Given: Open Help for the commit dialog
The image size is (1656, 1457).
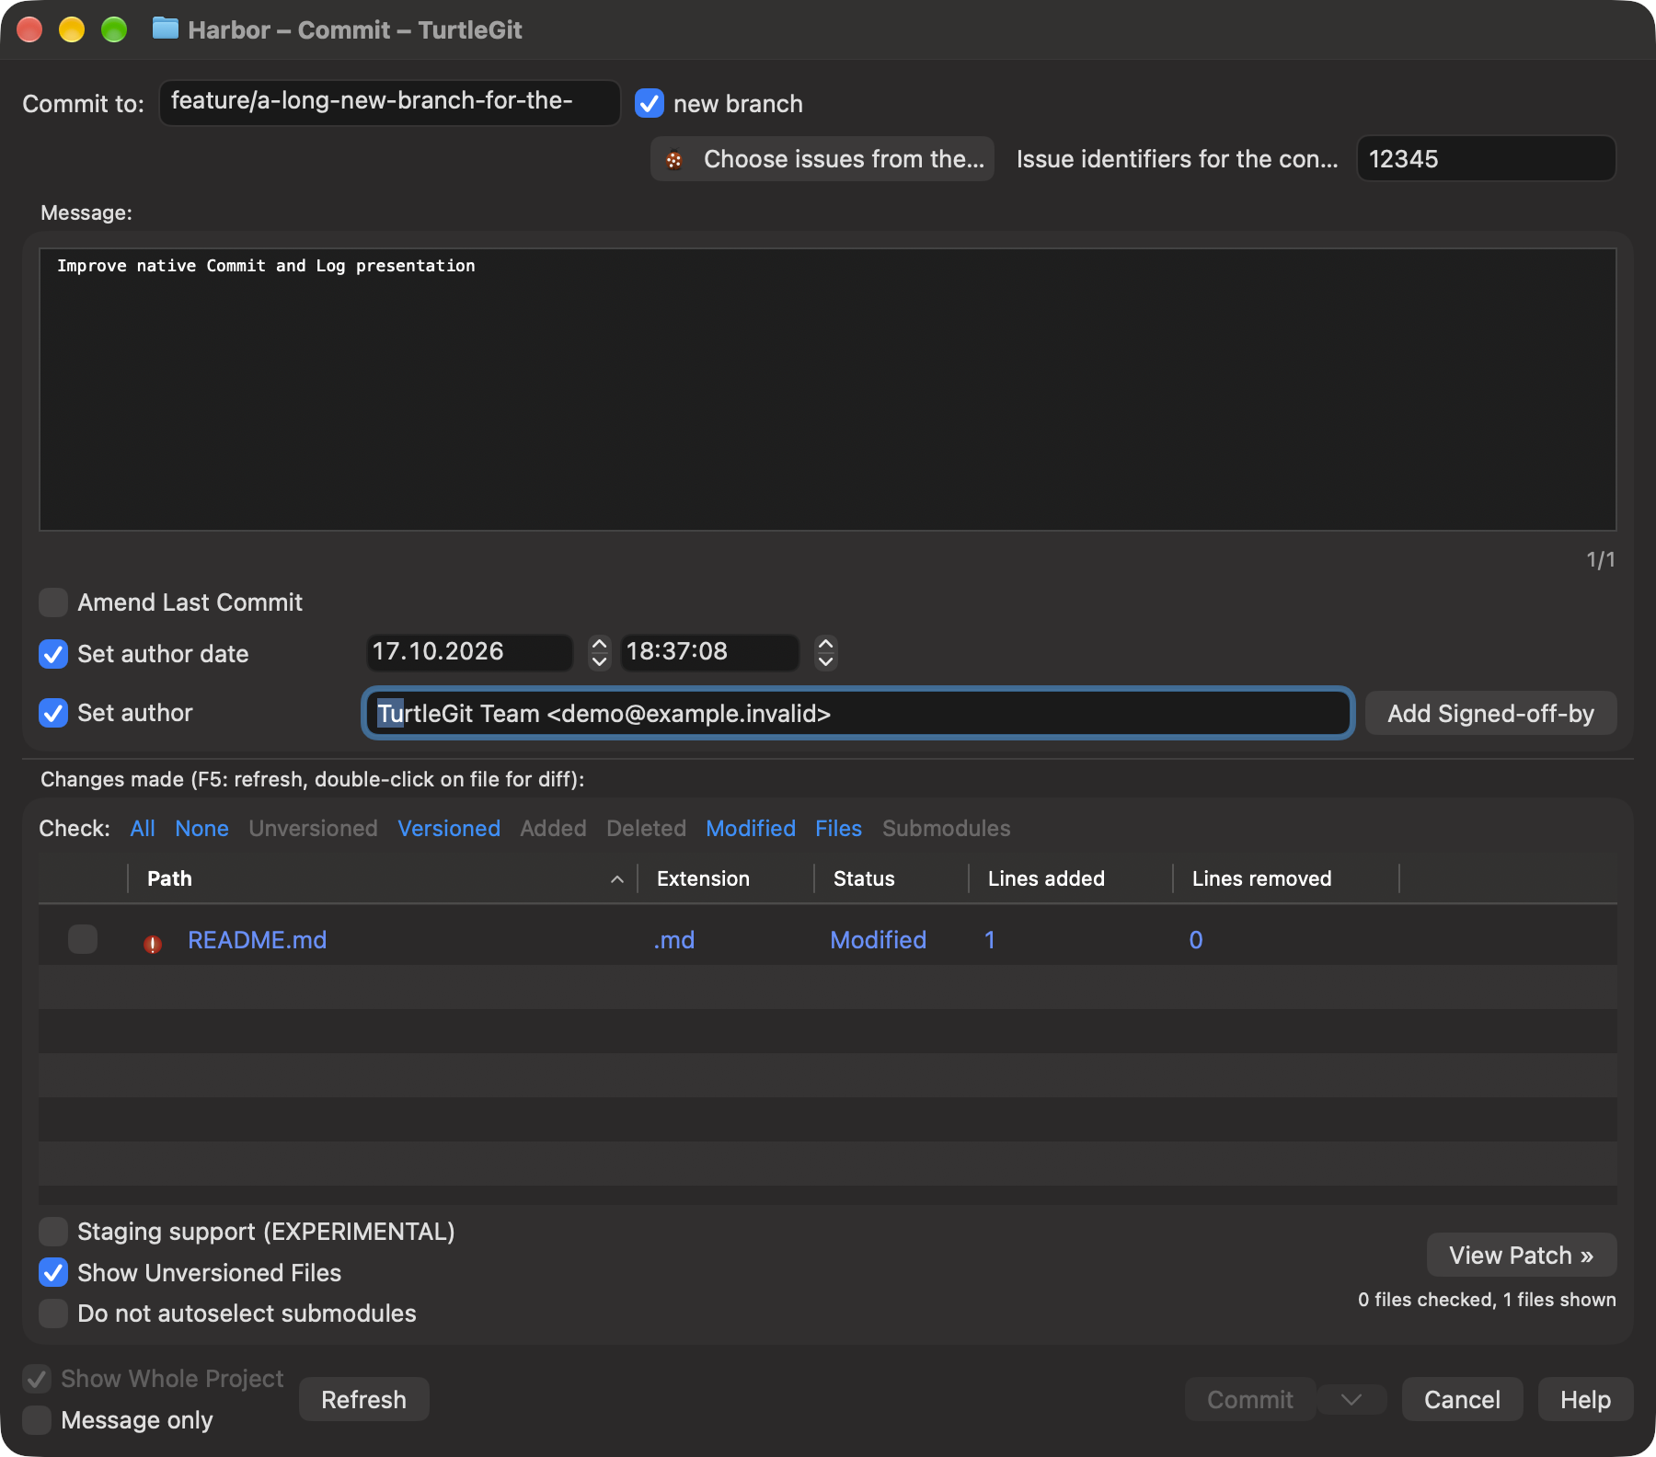Looking at the screenshot, I should click(x=1585, y=1399).
